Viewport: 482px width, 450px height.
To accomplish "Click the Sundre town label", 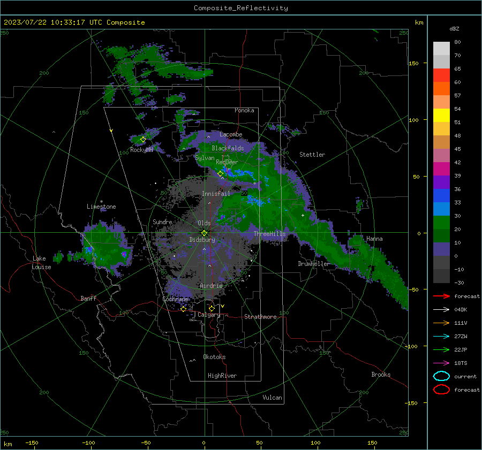I will coord(162,222).
